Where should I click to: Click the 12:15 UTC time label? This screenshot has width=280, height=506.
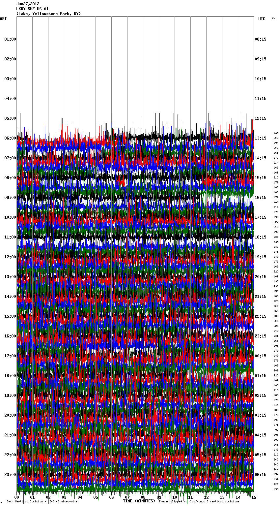coord(261,118)
